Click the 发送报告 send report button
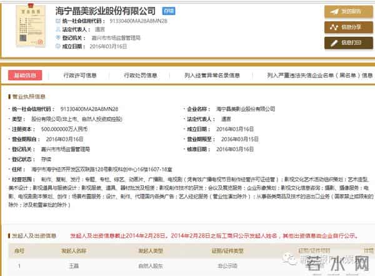Image resolution: width=375 pixels, height=276 pixels. (x=349, y=12)
